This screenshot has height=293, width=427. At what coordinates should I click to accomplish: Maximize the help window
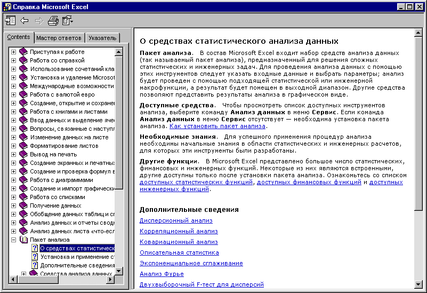pyautogui.click(x=409, y=7)
